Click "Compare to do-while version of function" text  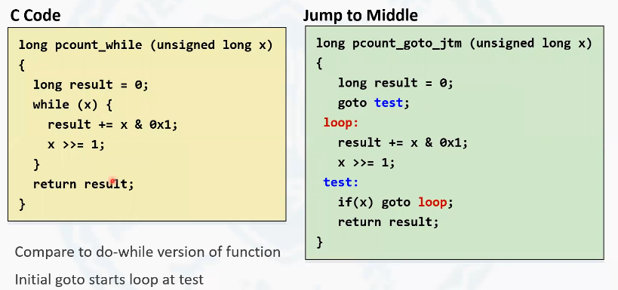coord(148,252)
